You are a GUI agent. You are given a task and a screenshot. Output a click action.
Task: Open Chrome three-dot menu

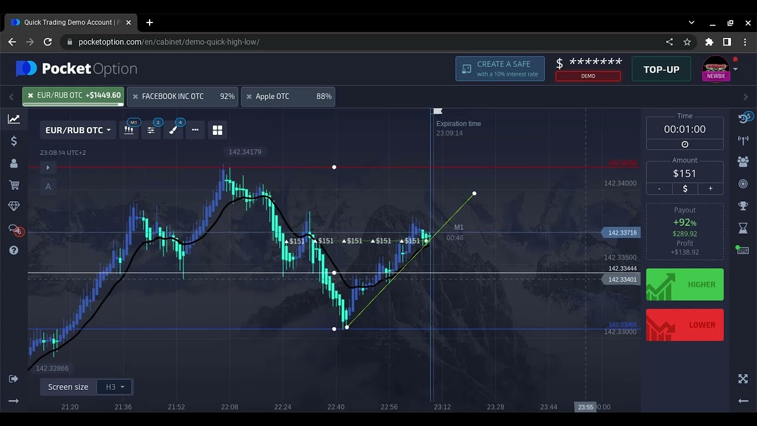click(x=745, y=42)
